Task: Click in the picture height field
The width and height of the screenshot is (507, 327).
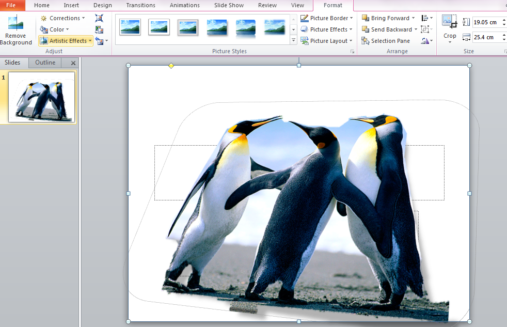Action: [x=485, y=22]
